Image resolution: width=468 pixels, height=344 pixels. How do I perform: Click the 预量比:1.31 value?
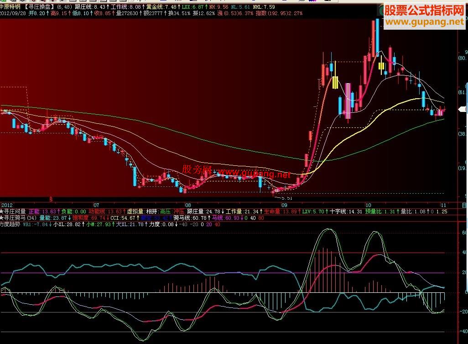382,212
